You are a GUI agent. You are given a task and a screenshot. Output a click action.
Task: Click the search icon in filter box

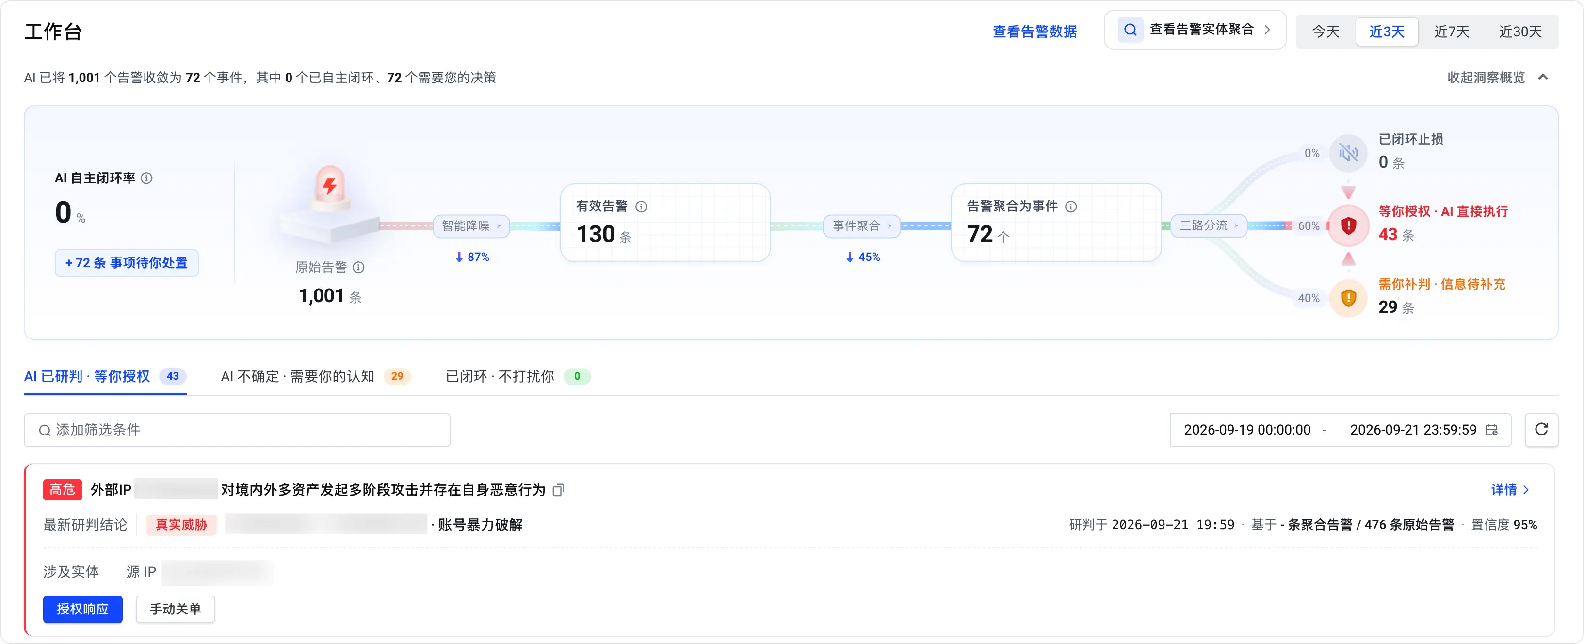[x=45, y=430]
